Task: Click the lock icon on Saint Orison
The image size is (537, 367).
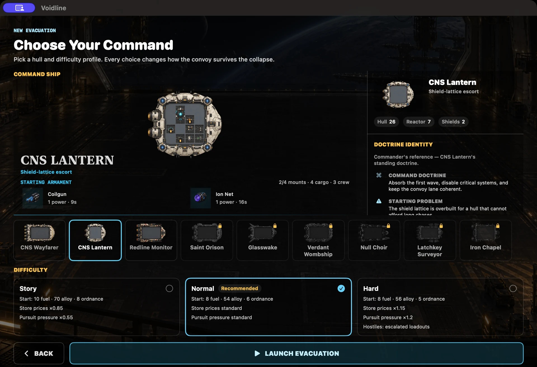Action: point(220,226)
